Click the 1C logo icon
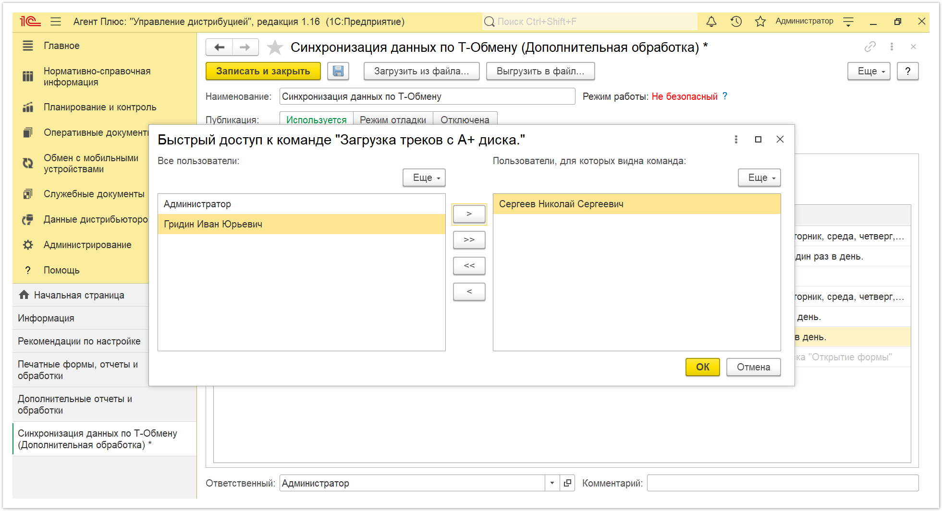This screenshot has height=511, width=942. coord(30,22)
